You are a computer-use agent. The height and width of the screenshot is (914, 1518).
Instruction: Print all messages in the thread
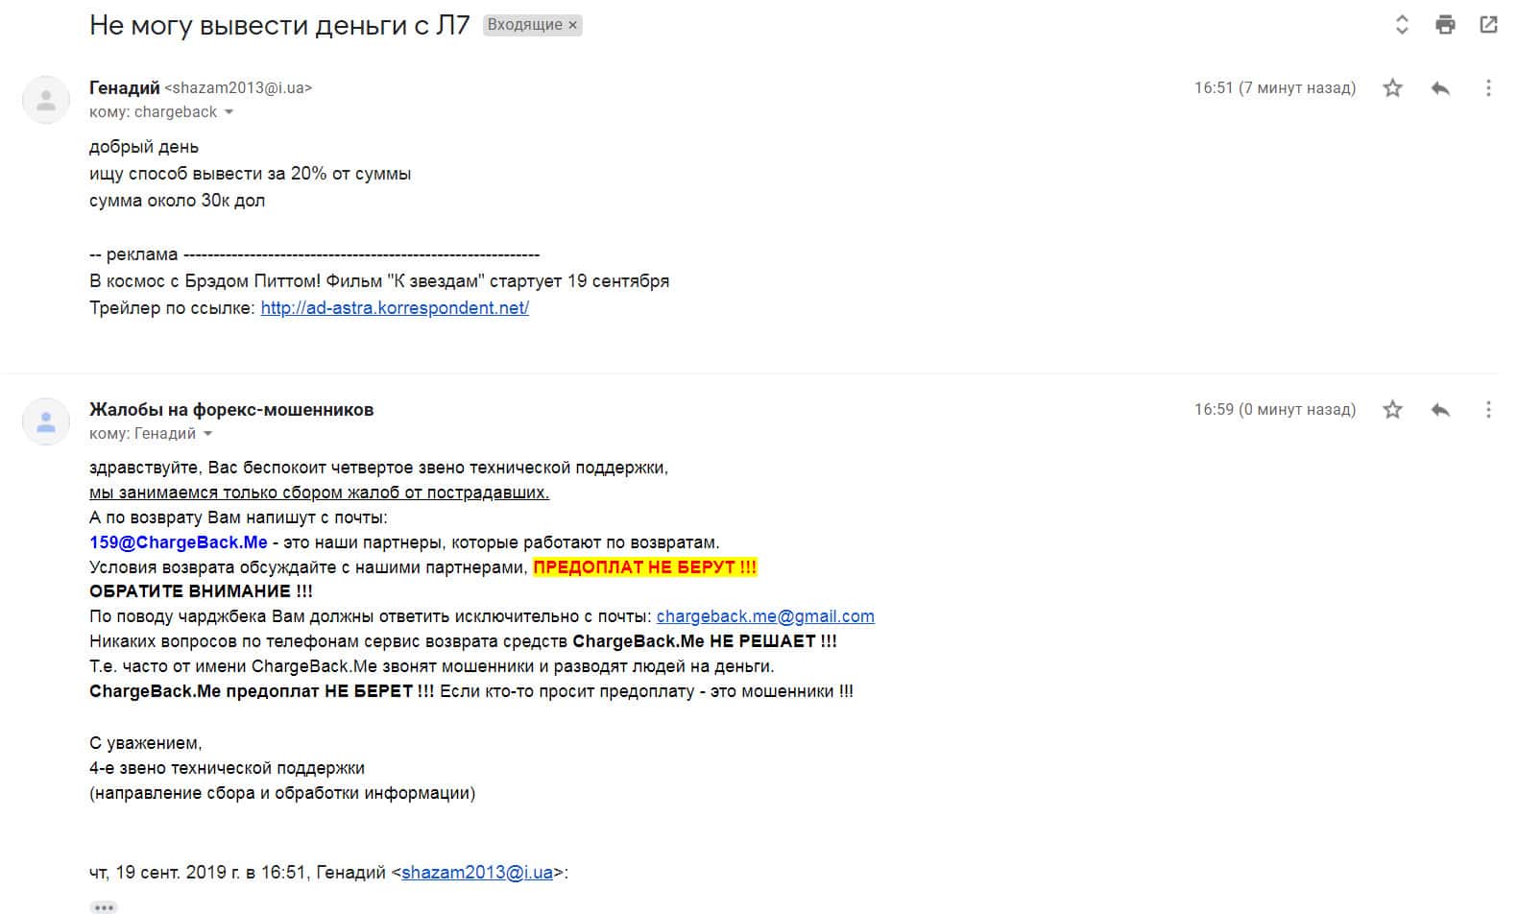pos(1445,25)
